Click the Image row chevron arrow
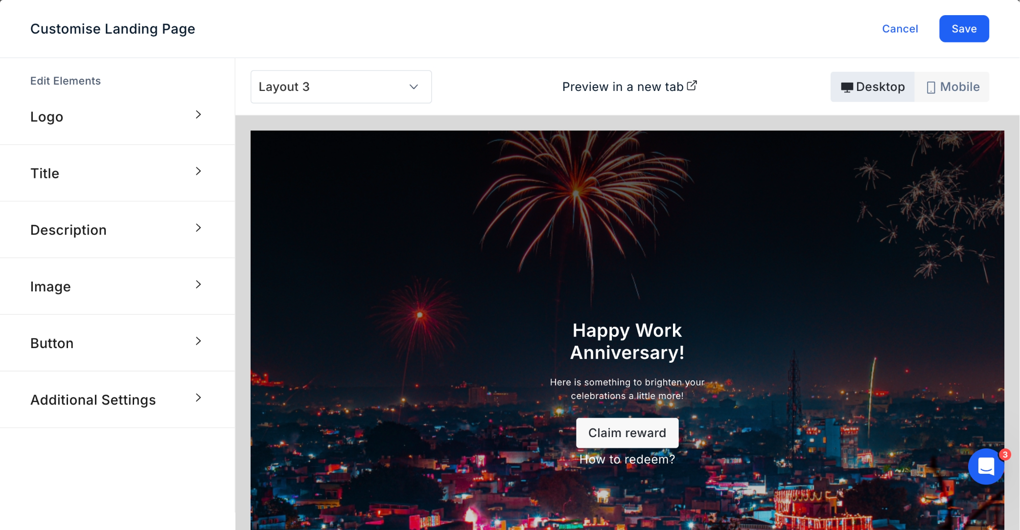 point(198,285)
